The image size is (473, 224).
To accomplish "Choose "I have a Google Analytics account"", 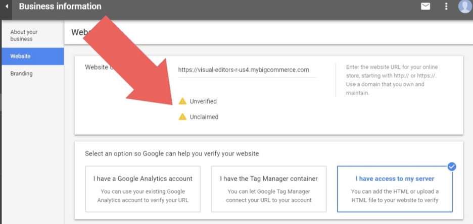I will coord(143,189).
